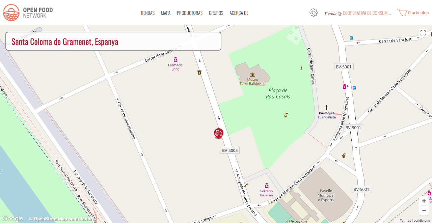
Task: Click the café cup icon in Plaça de Pau Casals
Action: [286, 115]
